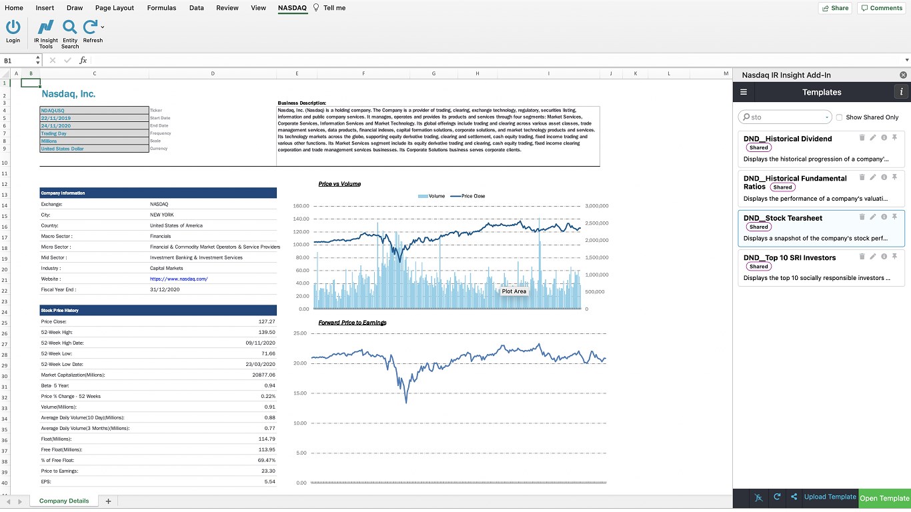Select the Price vs Volume chart title
The width and height of the screenshot is (911, 512).
click(339, 184)
